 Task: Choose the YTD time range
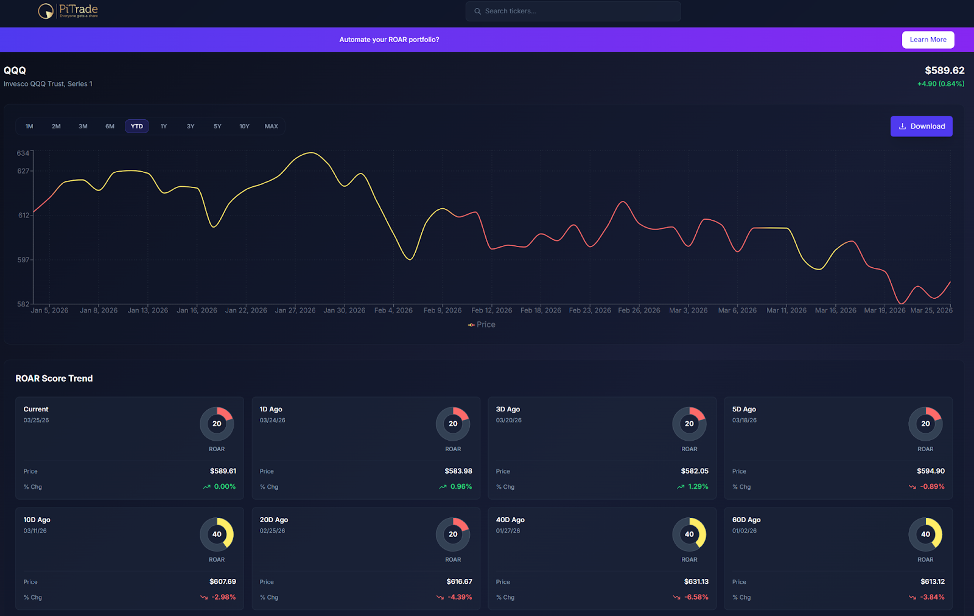[137, 127]
